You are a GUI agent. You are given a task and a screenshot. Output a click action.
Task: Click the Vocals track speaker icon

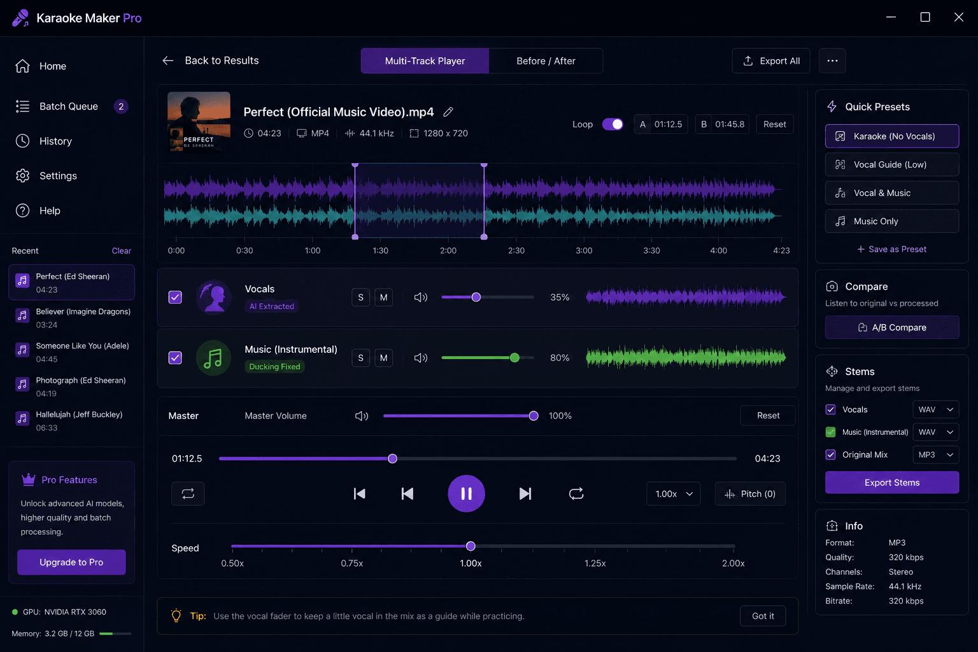tap(421, 297)
